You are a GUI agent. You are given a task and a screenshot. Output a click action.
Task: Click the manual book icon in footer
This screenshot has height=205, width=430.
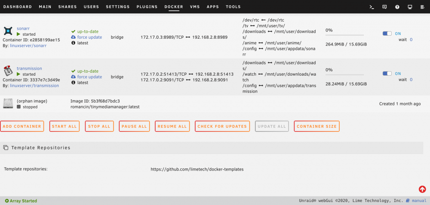point(408,201)
